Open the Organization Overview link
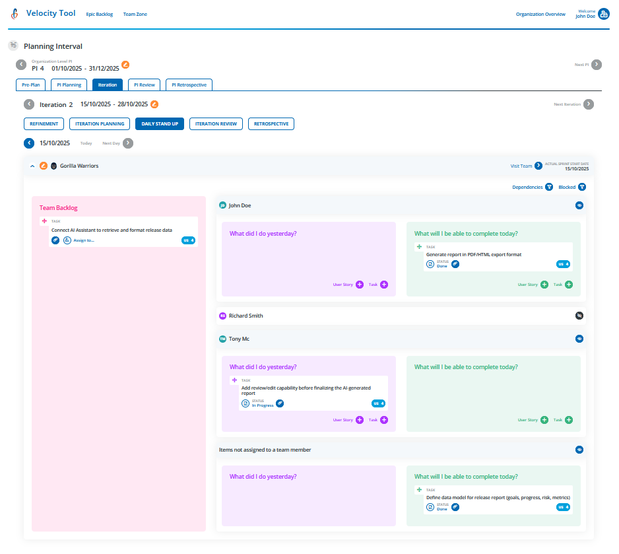Viewport: 619px width, 554px height. tap(540, 14)
